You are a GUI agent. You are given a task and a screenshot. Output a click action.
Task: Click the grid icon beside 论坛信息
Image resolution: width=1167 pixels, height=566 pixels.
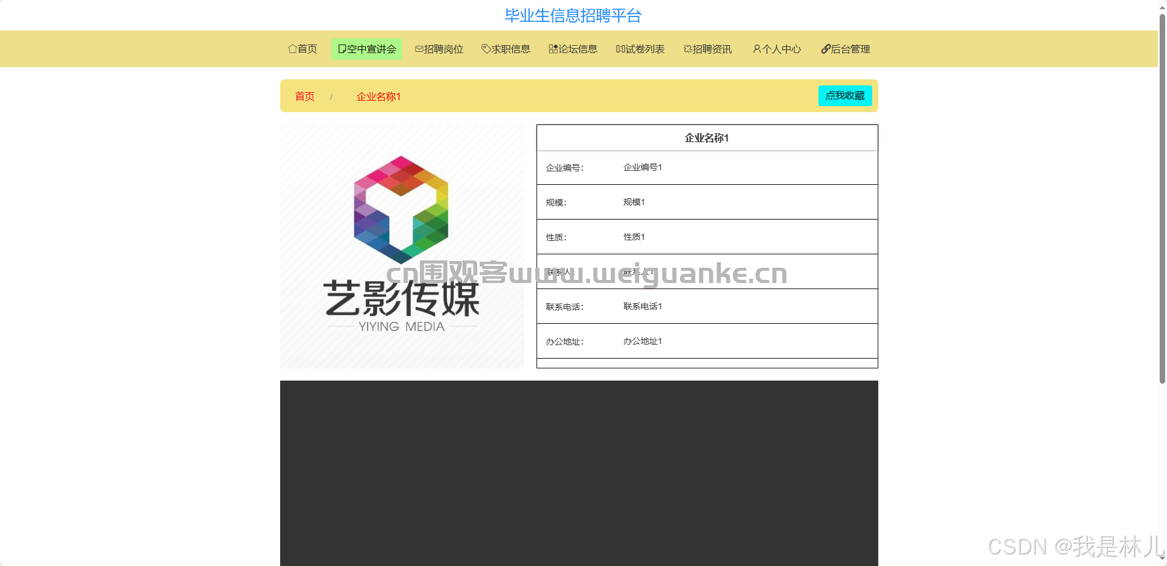pyautogui.click(x=553, y=49)
